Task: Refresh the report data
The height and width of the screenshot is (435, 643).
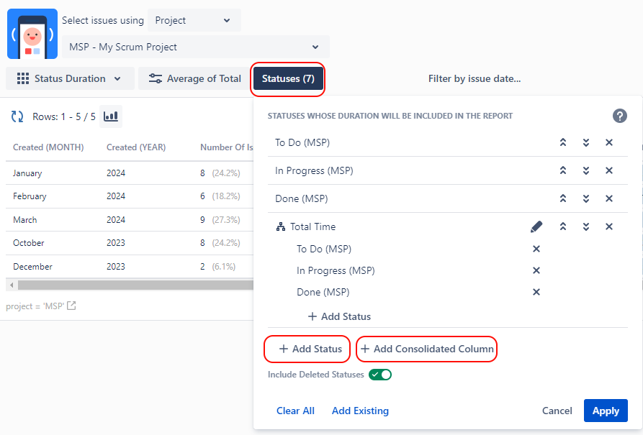Action: 17,116
